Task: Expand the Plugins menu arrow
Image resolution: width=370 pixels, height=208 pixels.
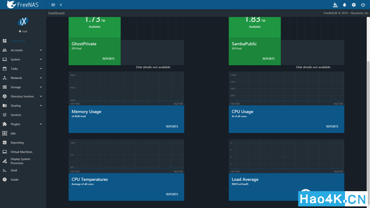Action: [x=41, y=124]
